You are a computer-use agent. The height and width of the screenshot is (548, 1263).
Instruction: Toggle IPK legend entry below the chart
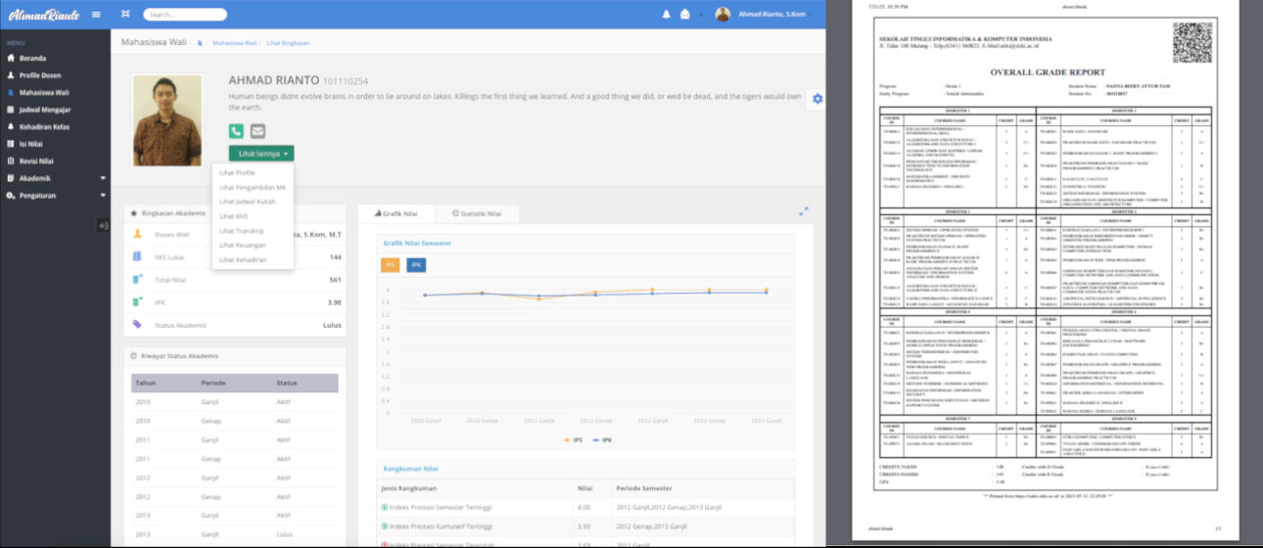(x=601, y=440)
